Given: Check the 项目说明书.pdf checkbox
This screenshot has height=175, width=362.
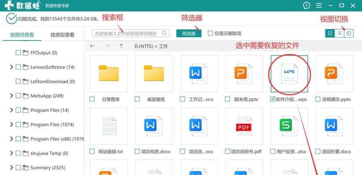Looking at the screenshot, I should click(x=227, y=151).
